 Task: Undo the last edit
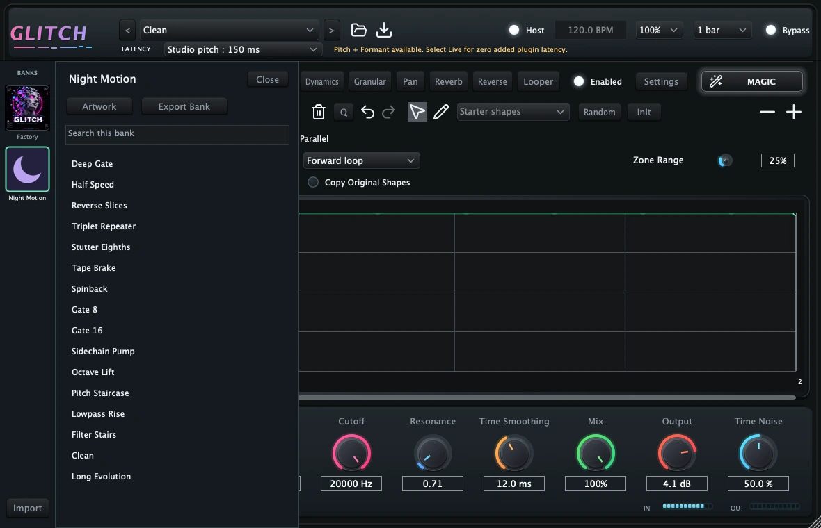point(367,112)
